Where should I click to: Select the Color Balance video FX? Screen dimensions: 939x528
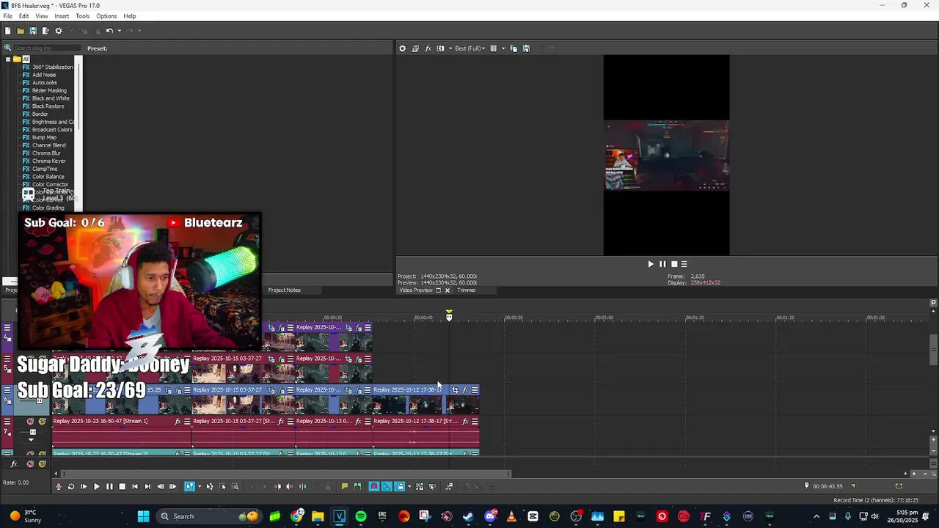tap(48, 177)
